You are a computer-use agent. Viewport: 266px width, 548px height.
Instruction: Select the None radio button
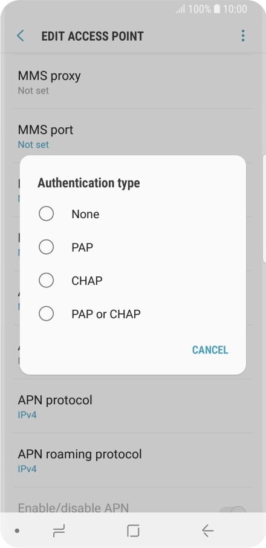[46, 213]
